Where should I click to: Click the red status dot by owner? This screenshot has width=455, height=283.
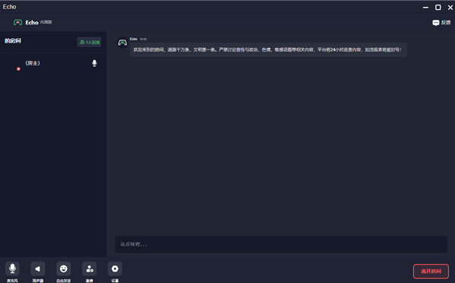pos(18,68)
